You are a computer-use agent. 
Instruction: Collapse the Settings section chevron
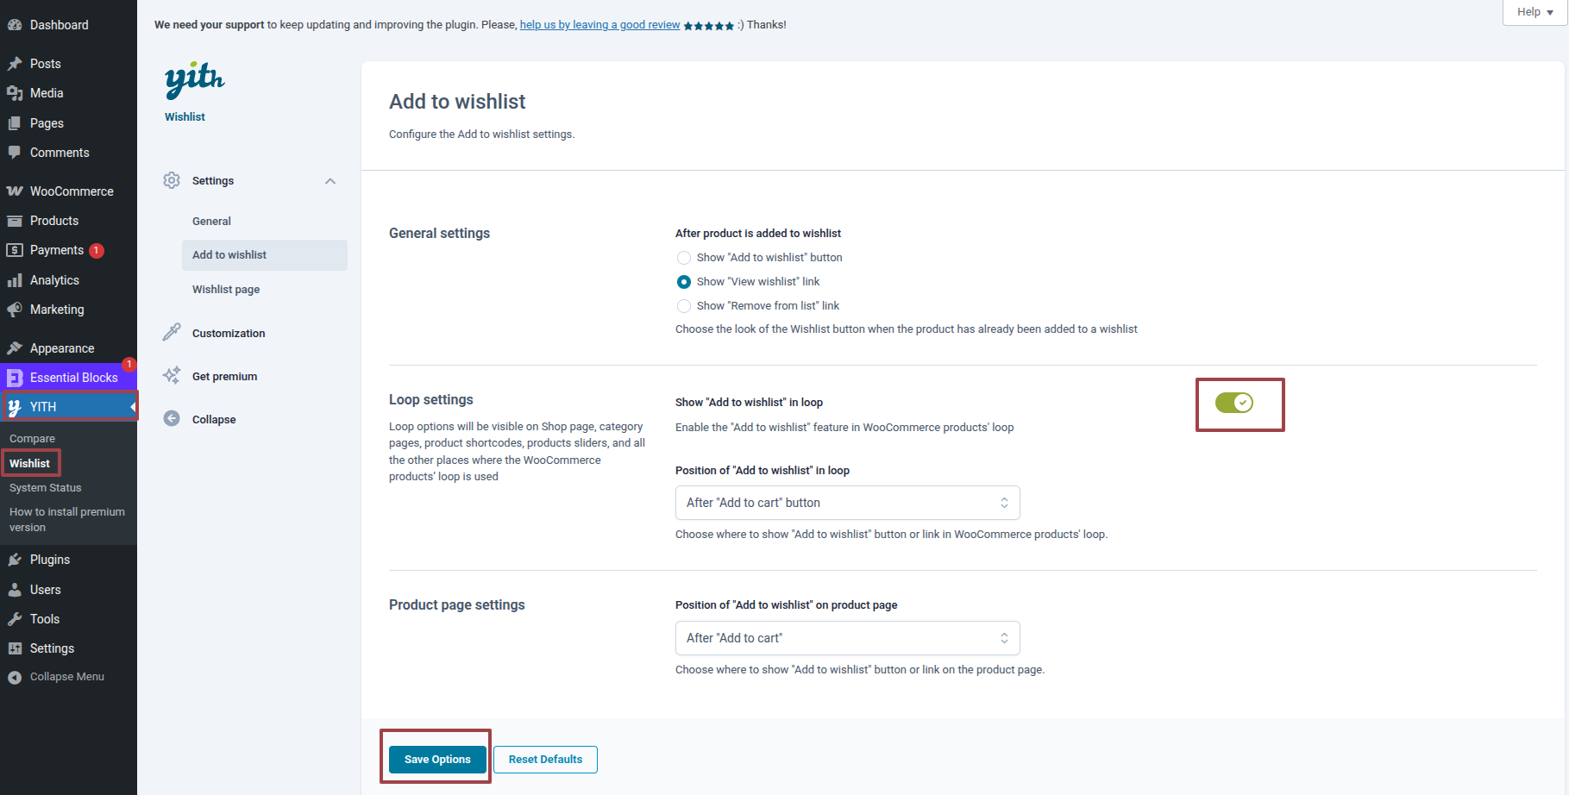[330, 181]
